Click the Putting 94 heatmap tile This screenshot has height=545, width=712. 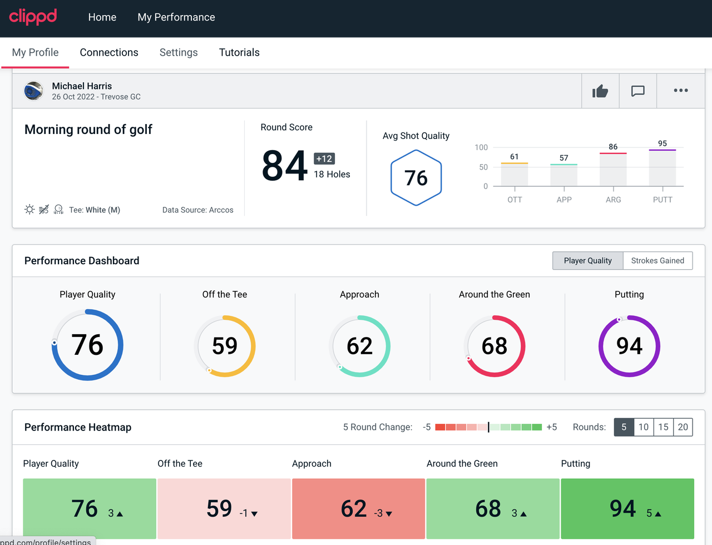(x=627, y=508)
